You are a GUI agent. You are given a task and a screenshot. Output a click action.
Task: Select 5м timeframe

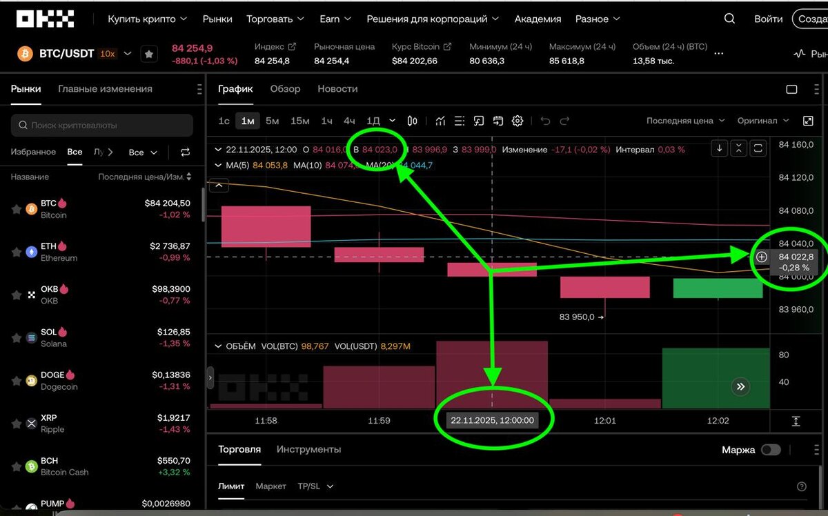tap(272, 121)
